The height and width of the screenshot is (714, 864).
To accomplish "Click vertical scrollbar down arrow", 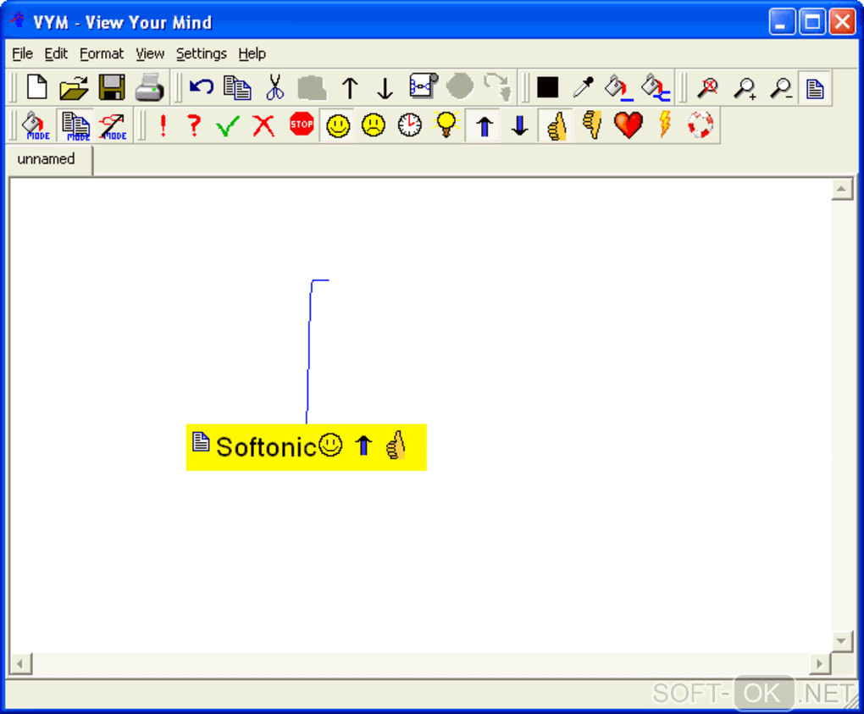I will point(842,641).
